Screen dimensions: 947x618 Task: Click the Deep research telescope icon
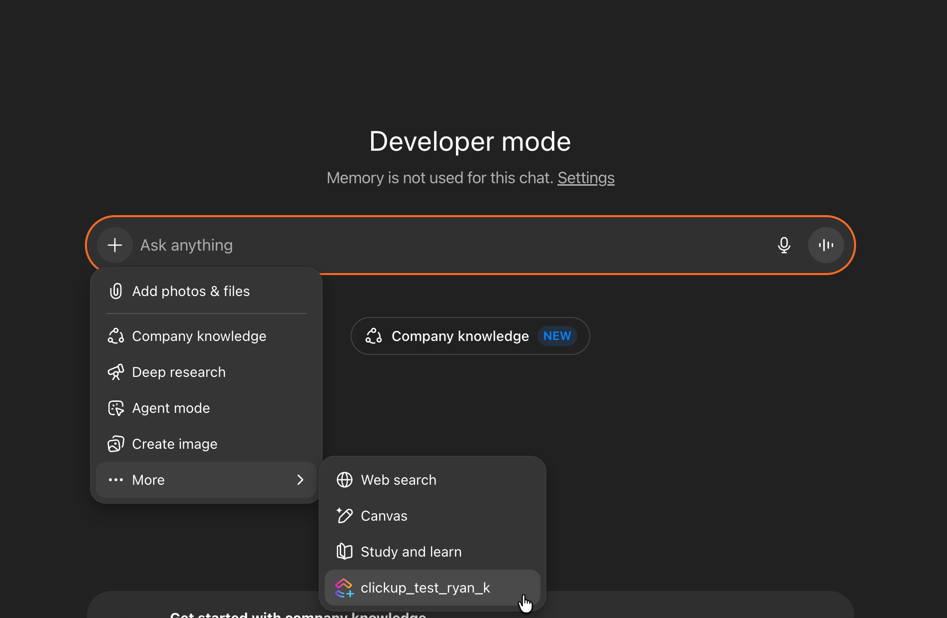(x=116, y=372)
